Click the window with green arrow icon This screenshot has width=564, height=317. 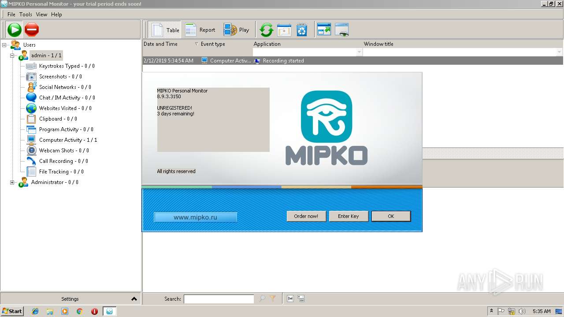[324, 30]
